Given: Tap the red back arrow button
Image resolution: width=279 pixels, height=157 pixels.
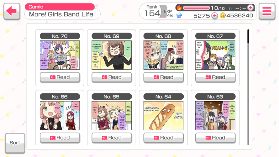Looking at the screenshot, I should [x=12, y=11].
